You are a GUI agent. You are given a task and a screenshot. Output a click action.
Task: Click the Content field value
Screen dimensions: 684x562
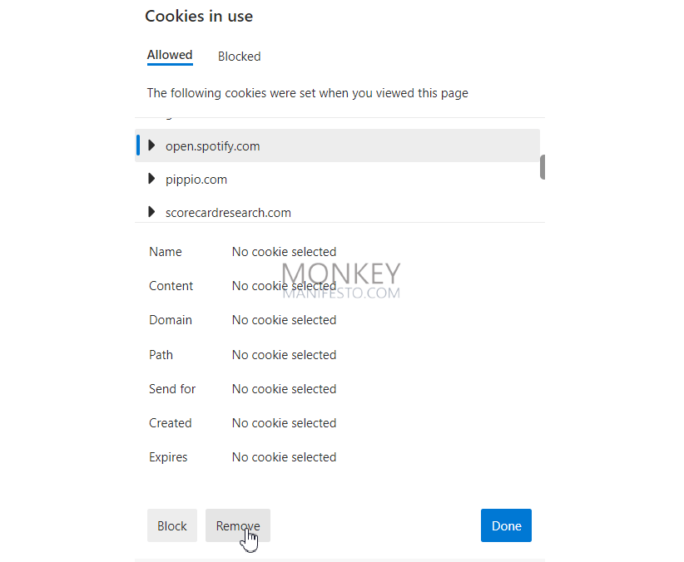tap(284, 286)
